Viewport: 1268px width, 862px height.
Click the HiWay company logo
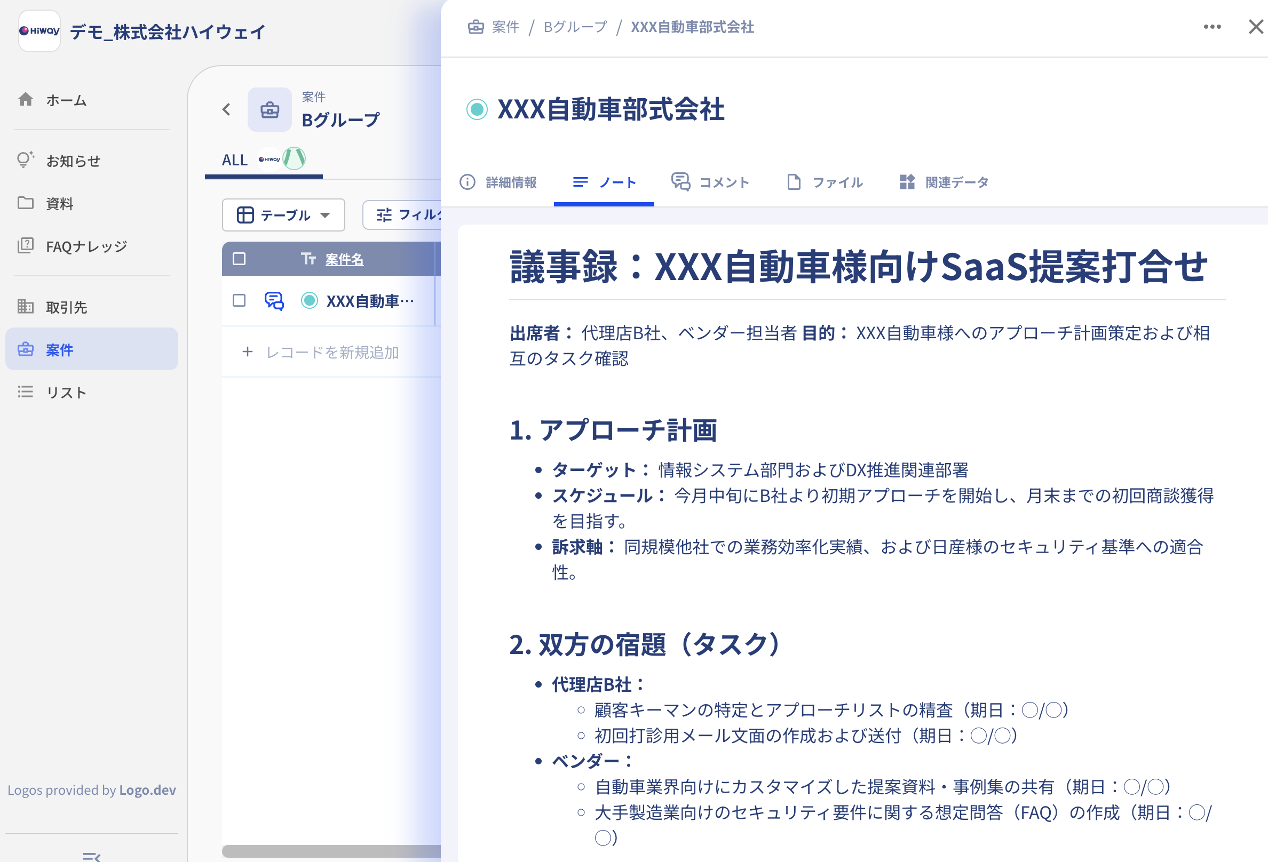click(39, 31)
